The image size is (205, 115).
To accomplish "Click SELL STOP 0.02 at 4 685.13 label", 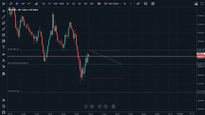I will (18, 63).
